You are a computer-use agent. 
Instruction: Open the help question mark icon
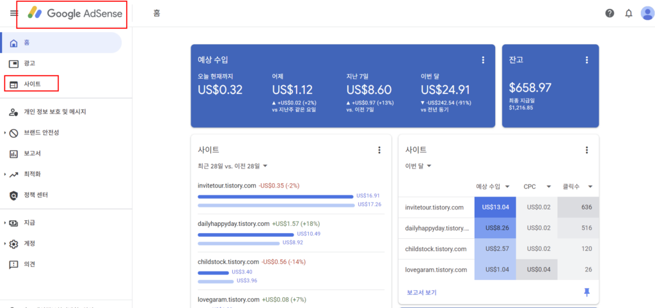(610, 13)
